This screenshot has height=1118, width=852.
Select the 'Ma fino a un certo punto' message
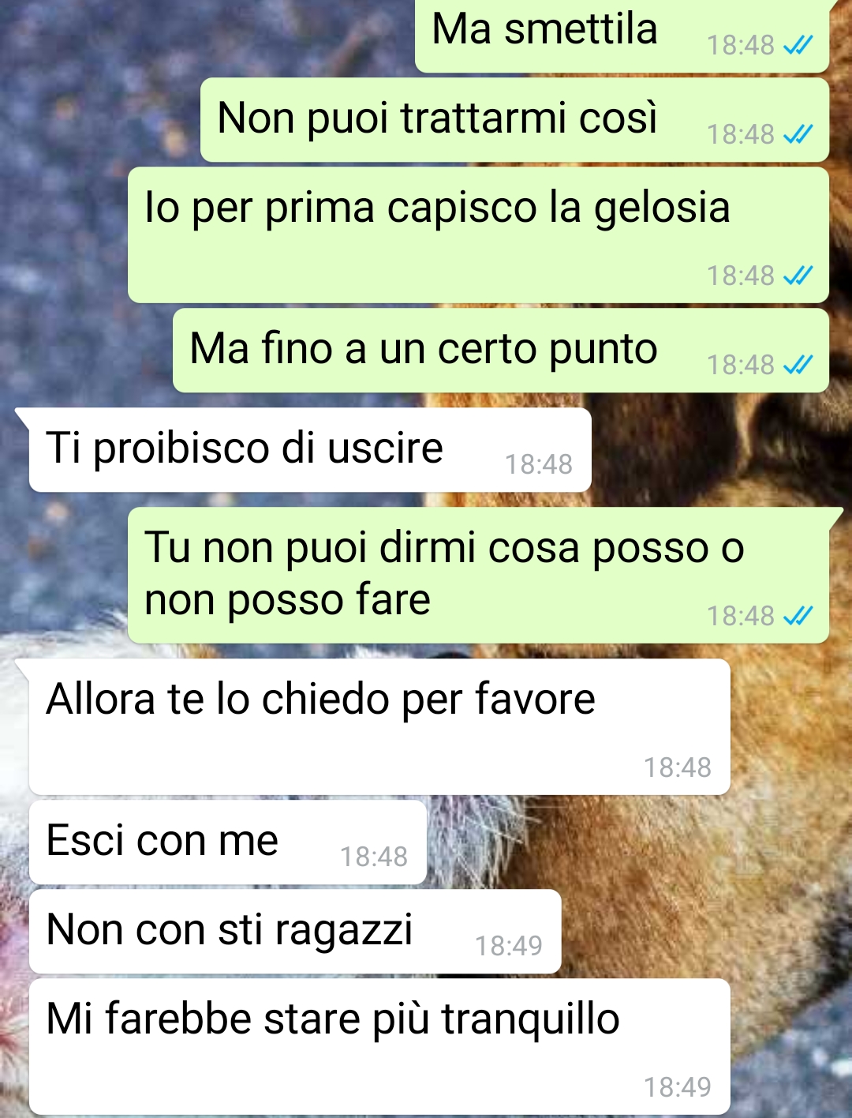(x=501, y=351)
